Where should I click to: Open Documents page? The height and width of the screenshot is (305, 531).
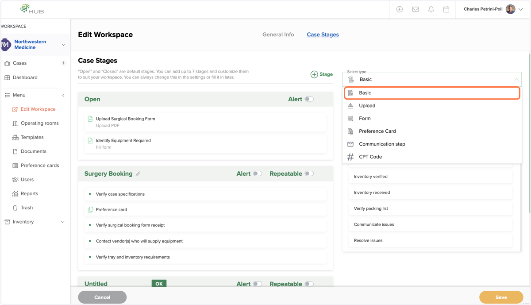point(33,151)
